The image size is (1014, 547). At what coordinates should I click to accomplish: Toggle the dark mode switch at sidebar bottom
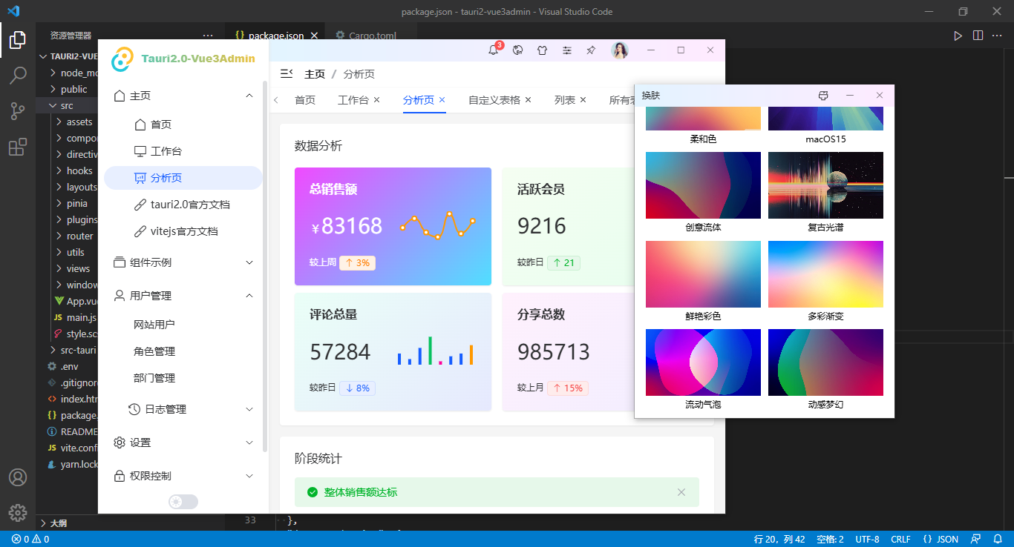183,501
